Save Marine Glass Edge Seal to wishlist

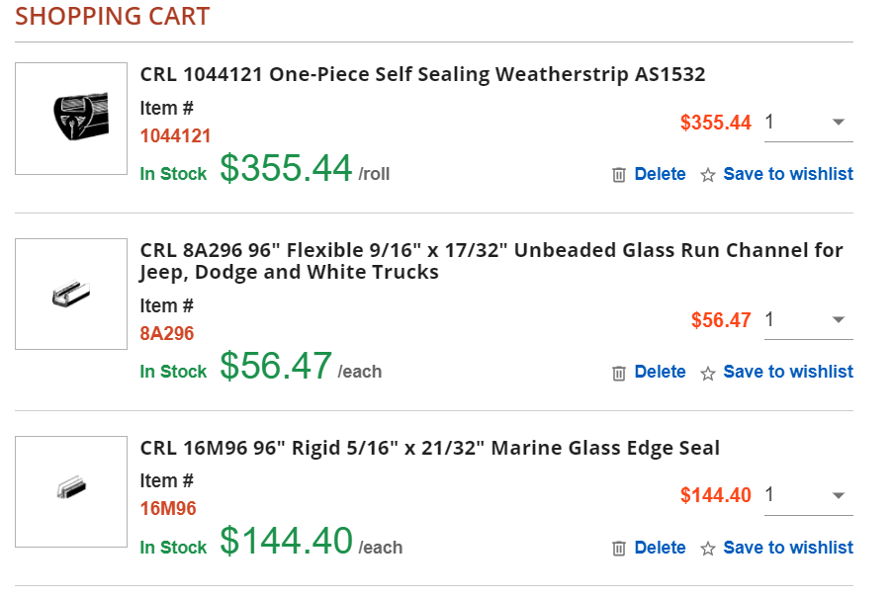[787, 548]
